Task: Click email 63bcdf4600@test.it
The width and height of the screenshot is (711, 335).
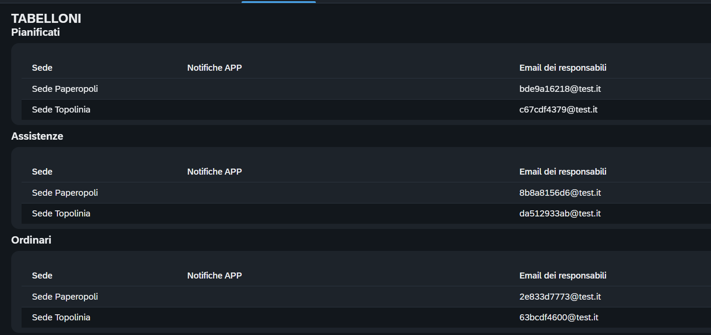Action: (558, 317)
